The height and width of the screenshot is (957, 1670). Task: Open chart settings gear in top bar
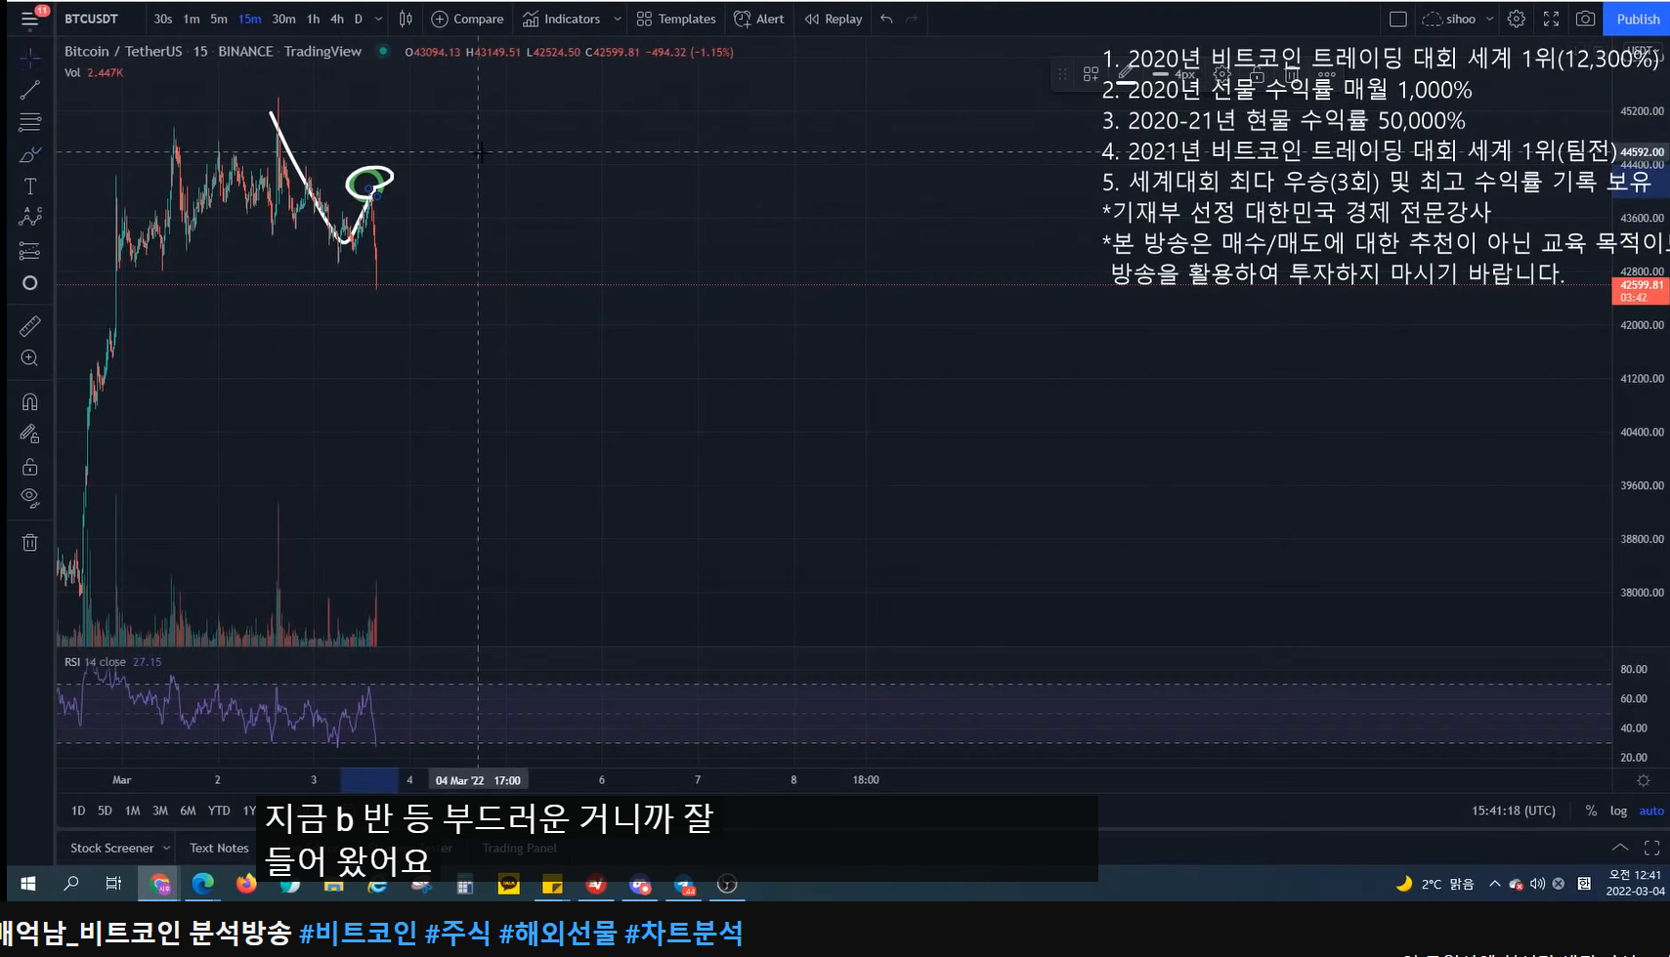click(x=1517, y=19)
